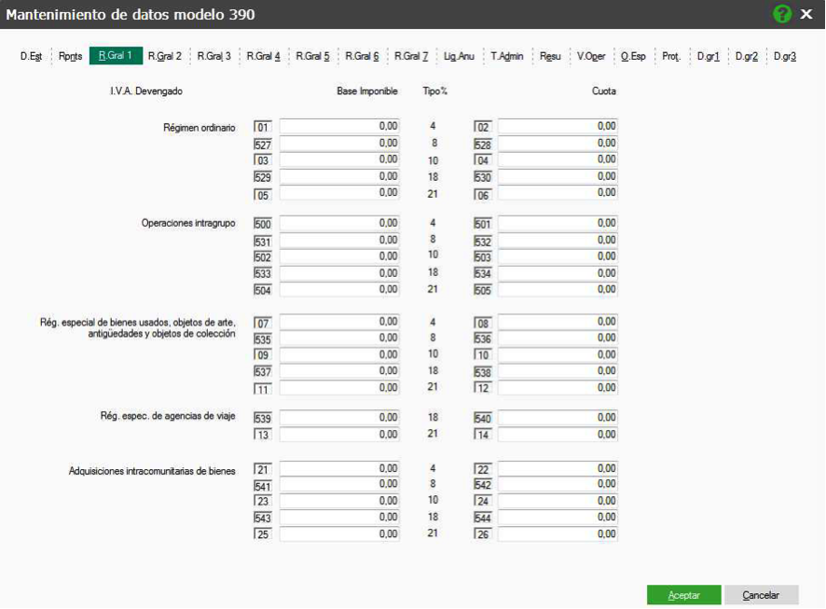The image size is (826, 609).
Task: Switch to the R.Gral 4 tab
Action: [x=264, y=56]
